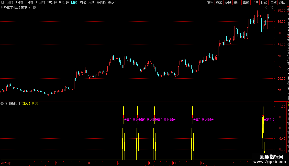The width and height of the screenshot is (289, 166).
Task: Click the 0.40 indicator axis label
Action: pyautogui.click(x=282, y=139)
